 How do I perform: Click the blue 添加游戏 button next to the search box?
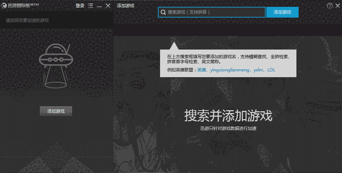pos(282,12)
